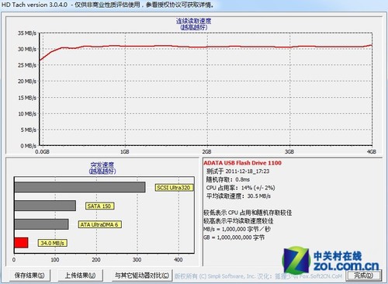Click the 平均读取速度 30.5 MB/s text

238,196
